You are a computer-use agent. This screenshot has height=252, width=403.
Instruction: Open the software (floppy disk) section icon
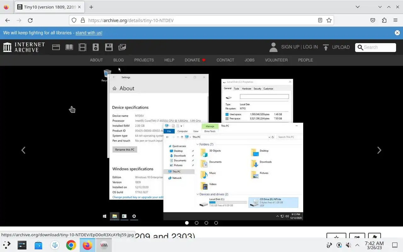tap(109, 47)
